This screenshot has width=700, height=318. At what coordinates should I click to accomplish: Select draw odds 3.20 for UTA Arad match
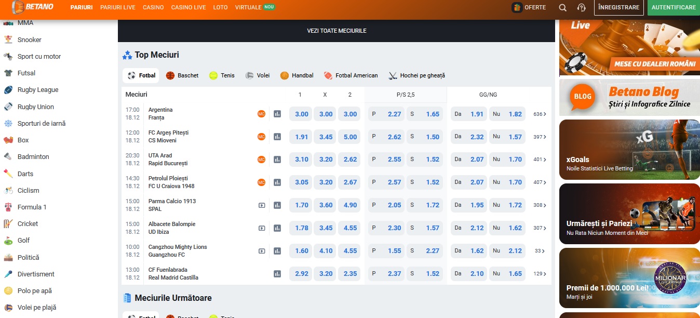326,160
